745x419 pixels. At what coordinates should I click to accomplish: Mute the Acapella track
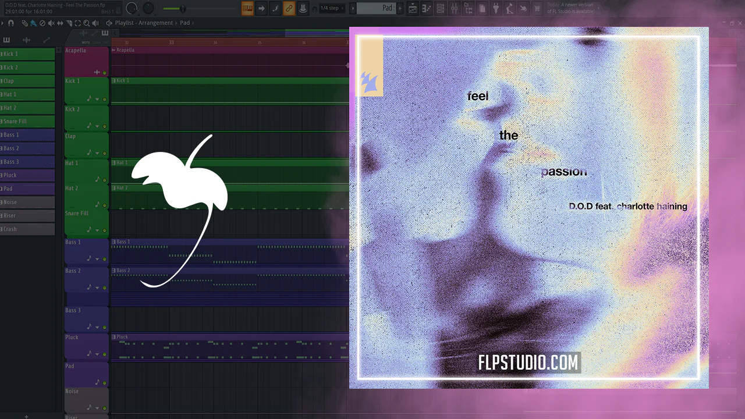coord(105,73)
